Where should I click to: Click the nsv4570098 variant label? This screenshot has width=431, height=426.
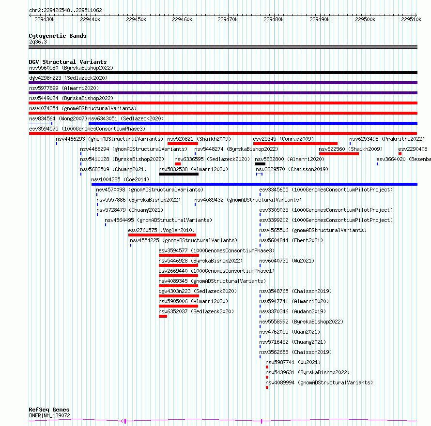(x=150, y=190)
